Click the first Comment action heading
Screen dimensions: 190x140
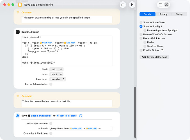27,12
